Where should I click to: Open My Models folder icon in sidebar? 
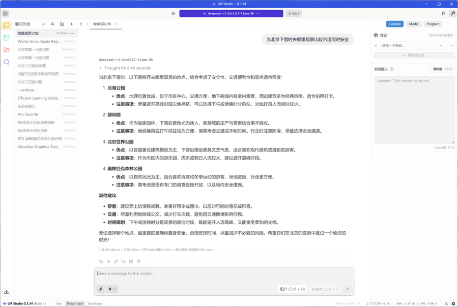click(x=7, y=50)
